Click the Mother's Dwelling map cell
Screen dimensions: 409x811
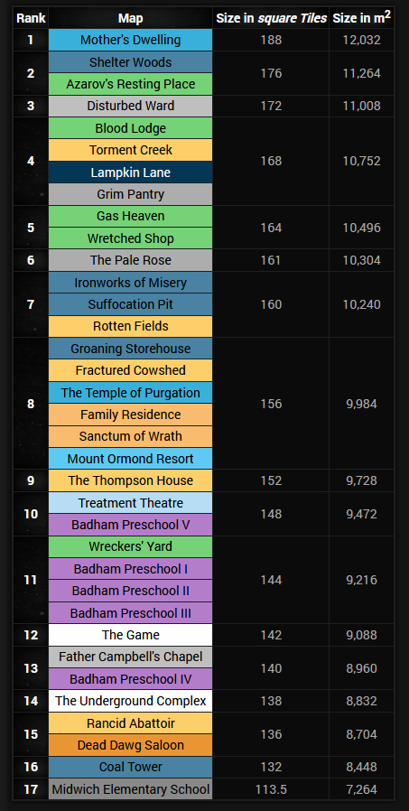(130, 40)
